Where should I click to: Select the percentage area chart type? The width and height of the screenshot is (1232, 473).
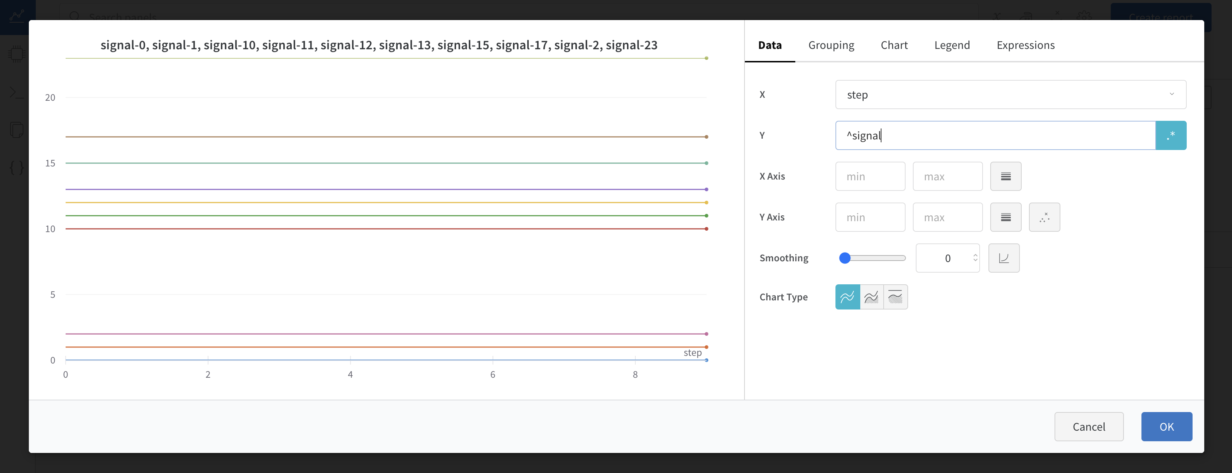895,296
